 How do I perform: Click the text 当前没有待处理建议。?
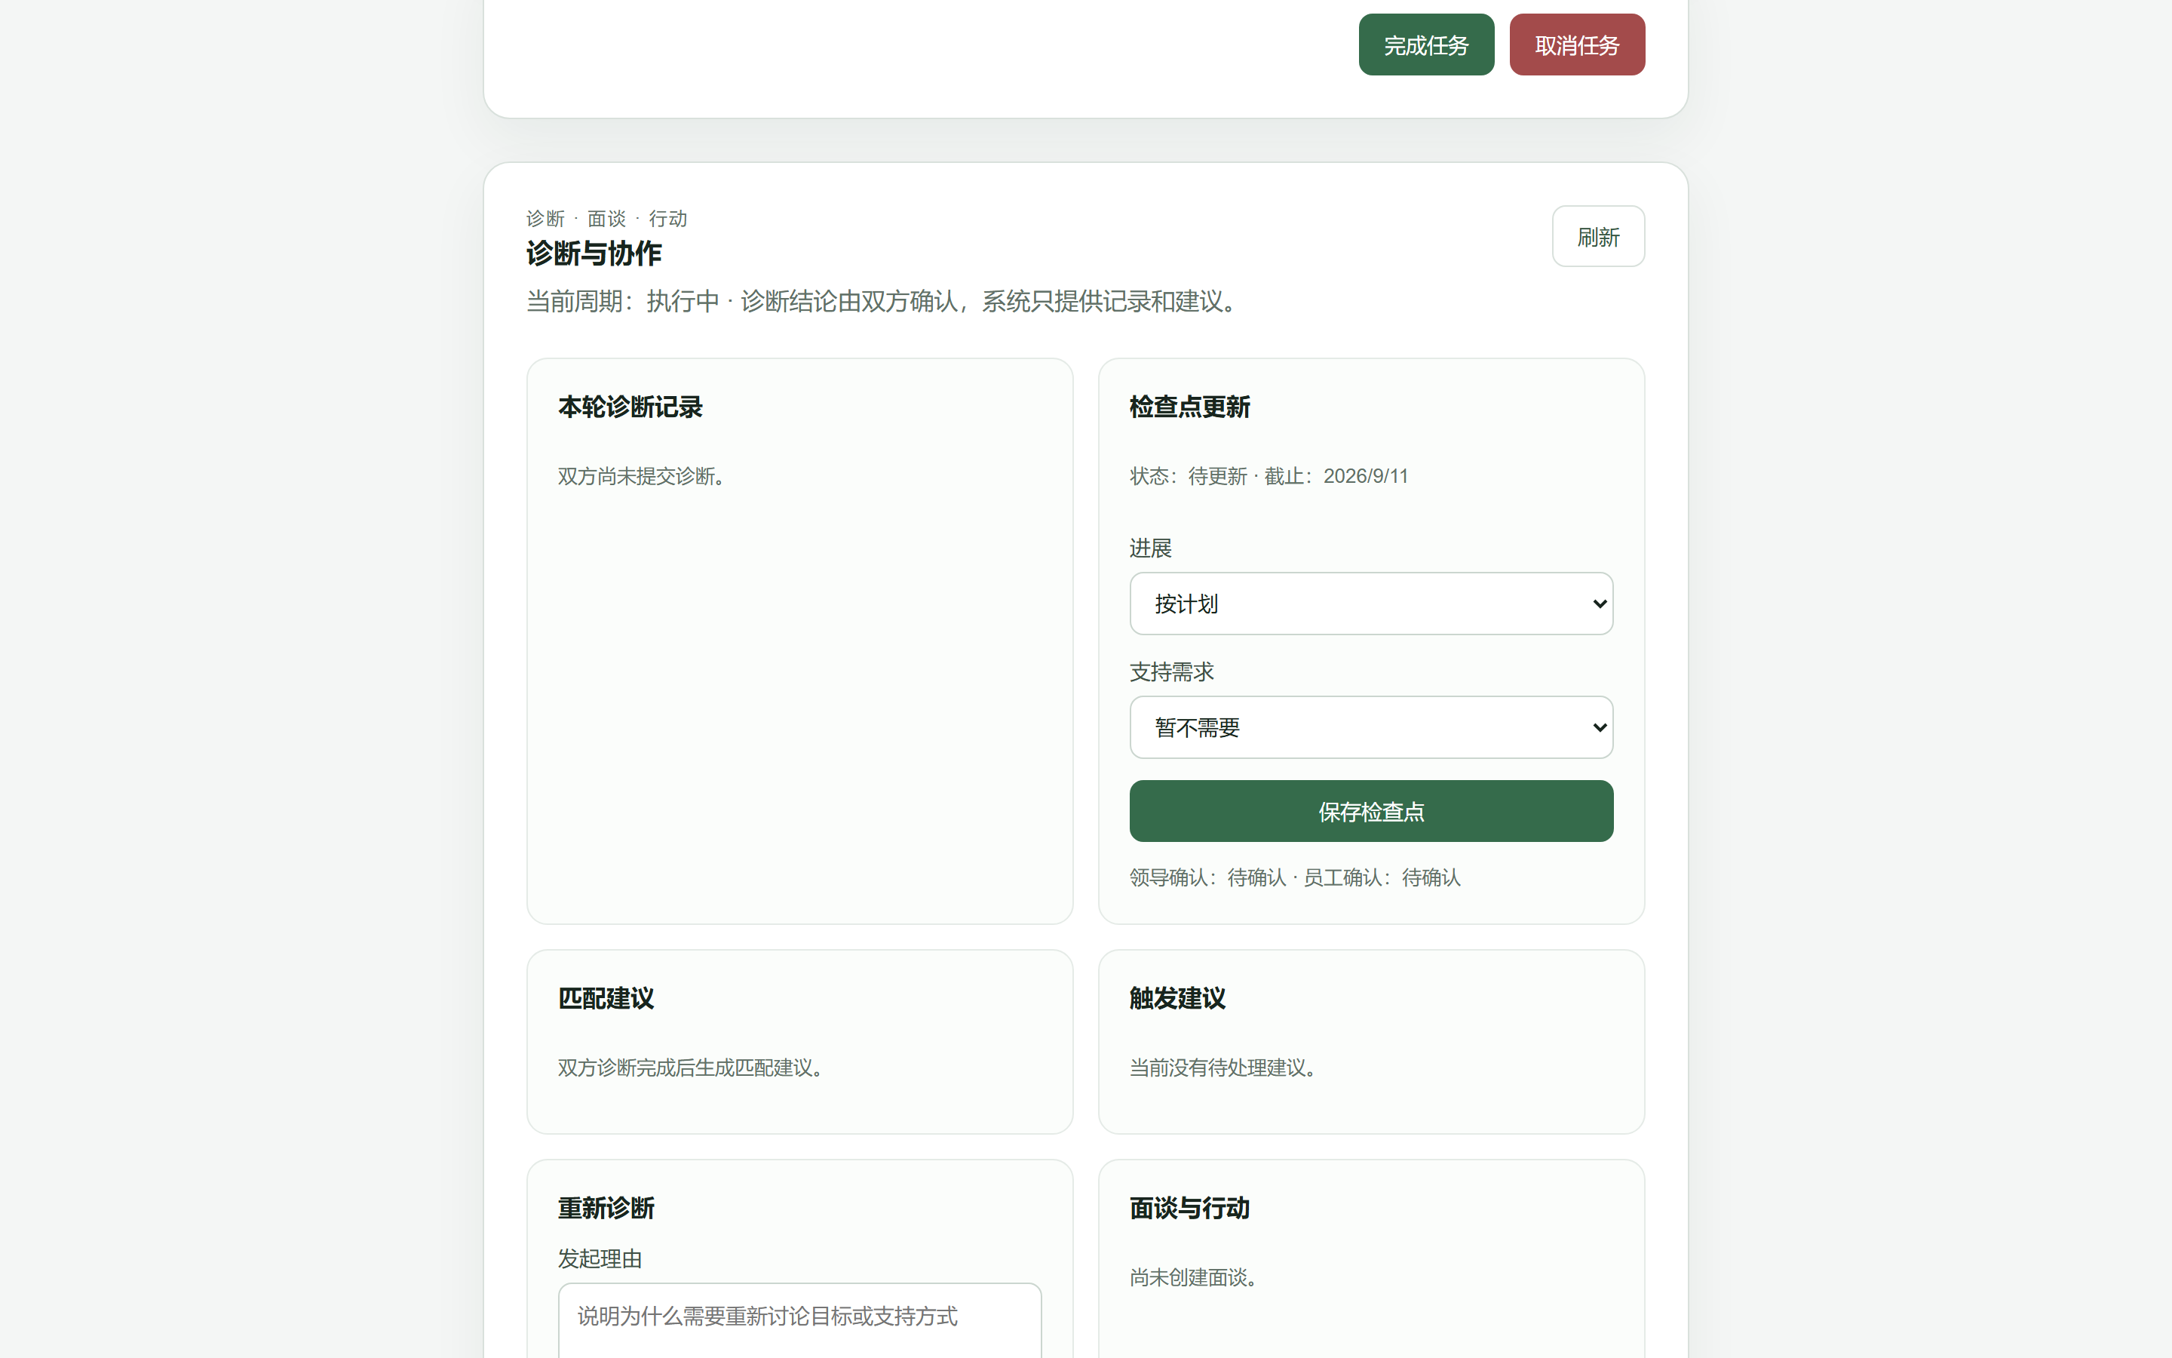tap(1223, 1068)
